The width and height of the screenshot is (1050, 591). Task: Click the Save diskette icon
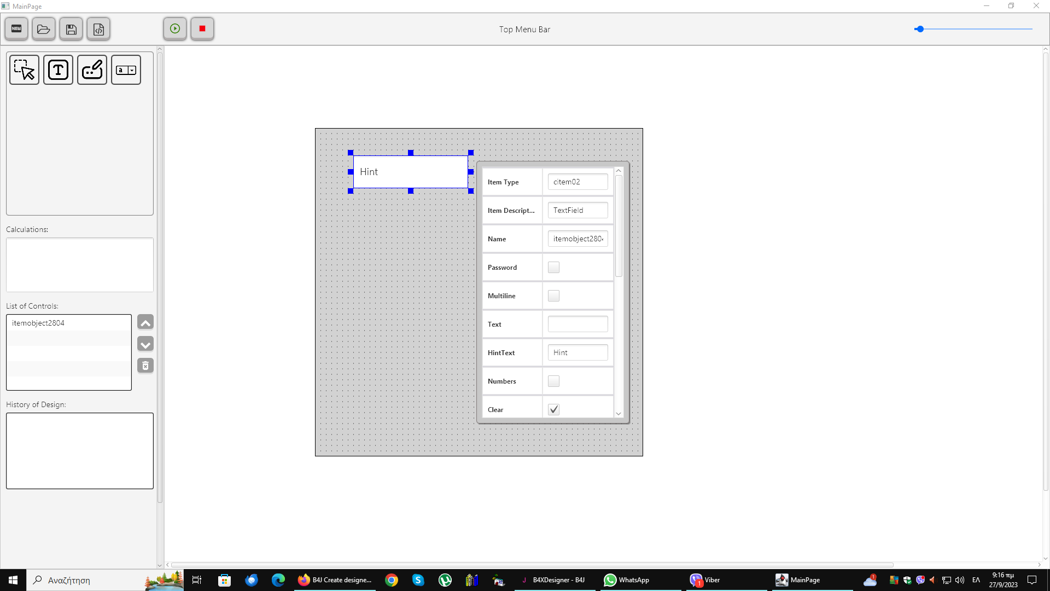pyautogui.click(x=71, y=29)
